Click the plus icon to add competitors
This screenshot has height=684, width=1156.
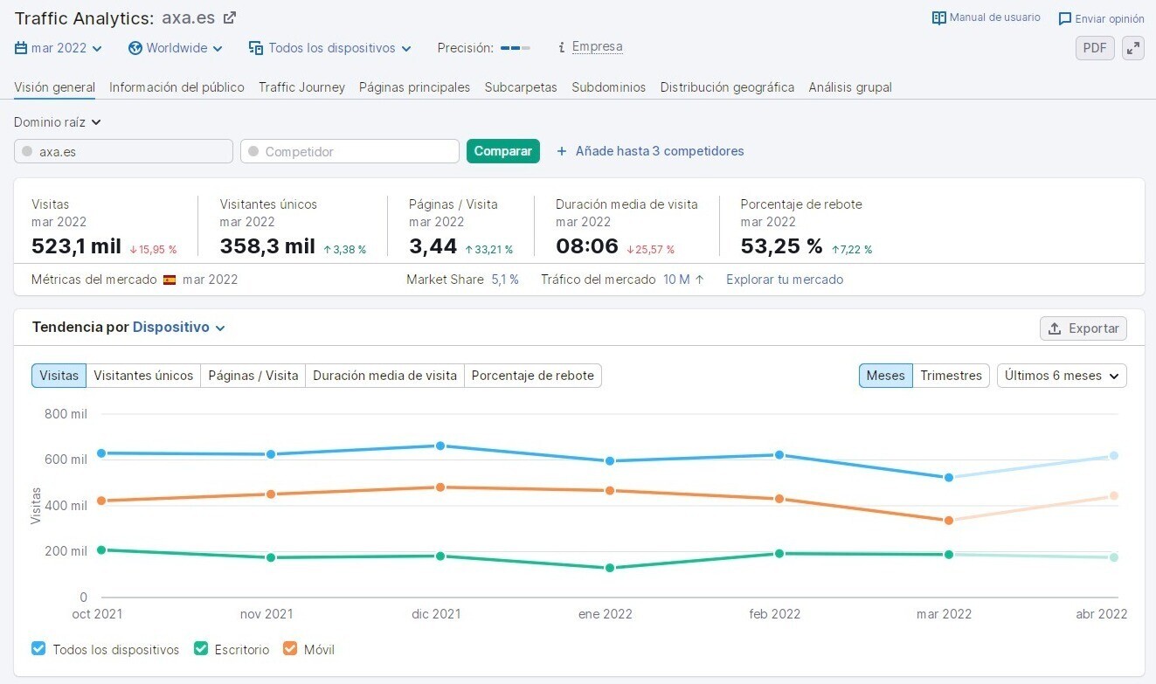click(x=562, y=151)
